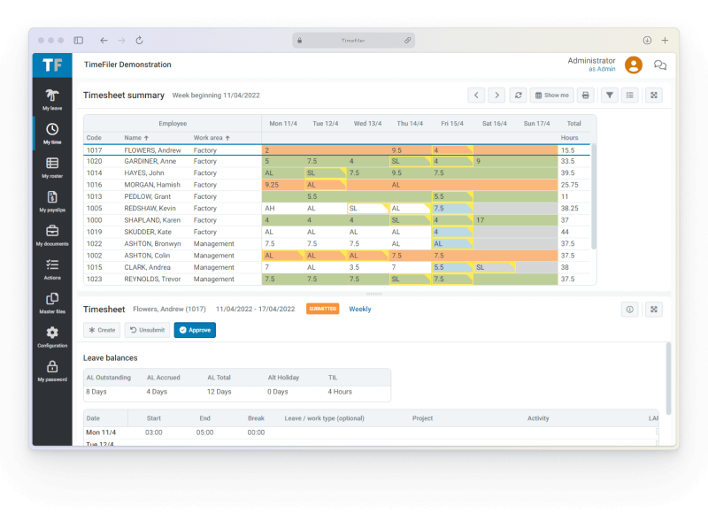The image size is (708, 528).
Task: Go back in the browser
Action: pos(104,40)
